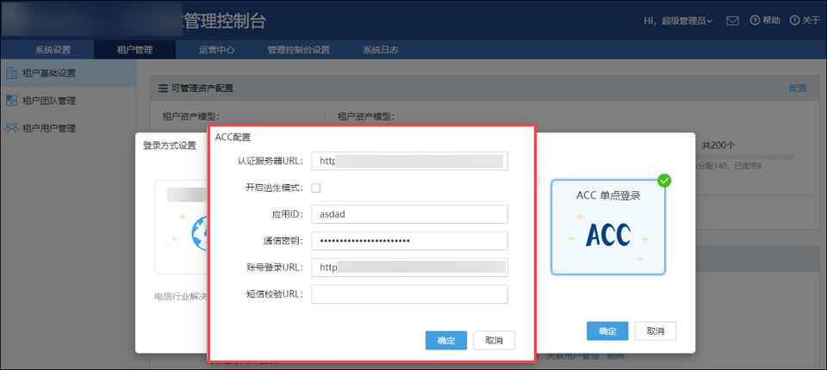Focus the 短信校验URL input field
827x370 pixels.
(x=409, y=294)
